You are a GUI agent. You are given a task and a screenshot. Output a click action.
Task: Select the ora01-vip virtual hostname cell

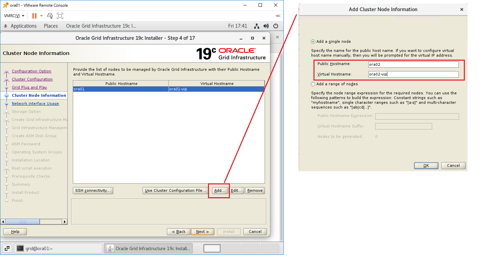(216, 89)
